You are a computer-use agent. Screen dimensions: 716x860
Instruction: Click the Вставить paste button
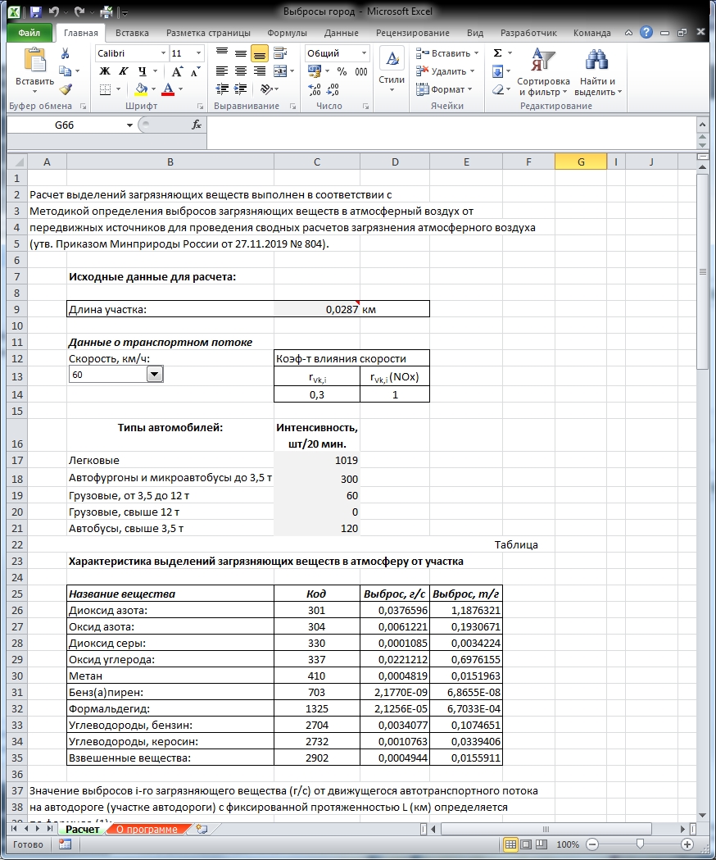point(34,70)
